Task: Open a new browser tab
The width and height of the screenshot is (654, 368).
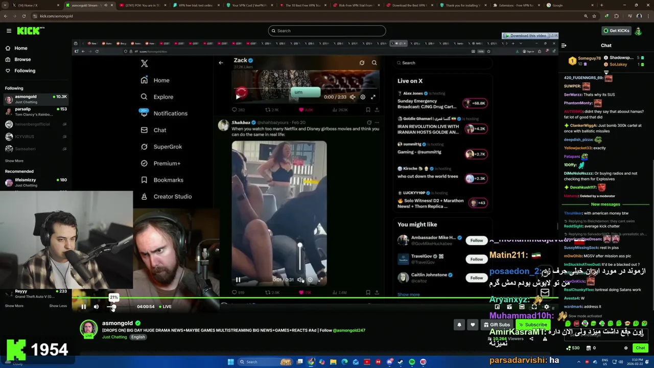Action: coord(601,5)
